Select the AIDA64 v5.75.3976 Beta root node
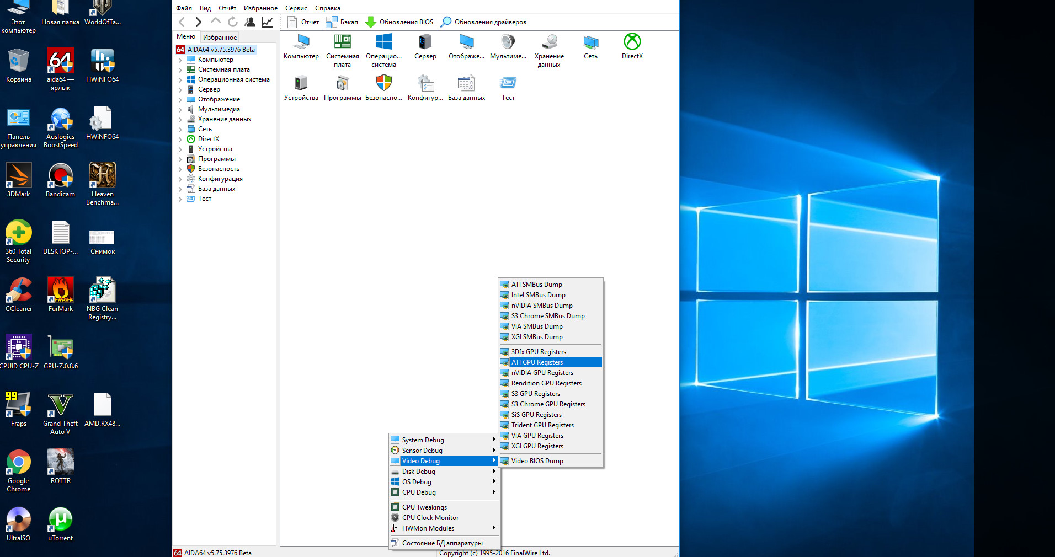1055x557 pixels. [216, 50]
